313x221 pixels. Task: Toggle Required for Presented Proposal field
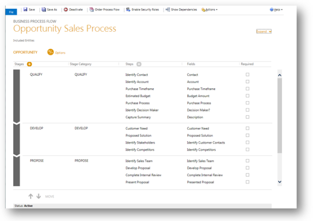point(247,182)
